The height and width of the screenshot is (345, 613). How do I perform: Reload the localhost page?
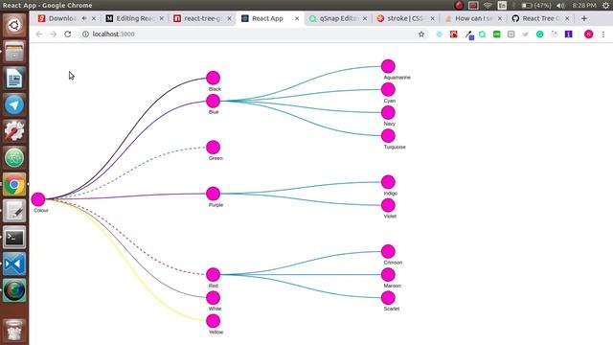tap(68, 34)
